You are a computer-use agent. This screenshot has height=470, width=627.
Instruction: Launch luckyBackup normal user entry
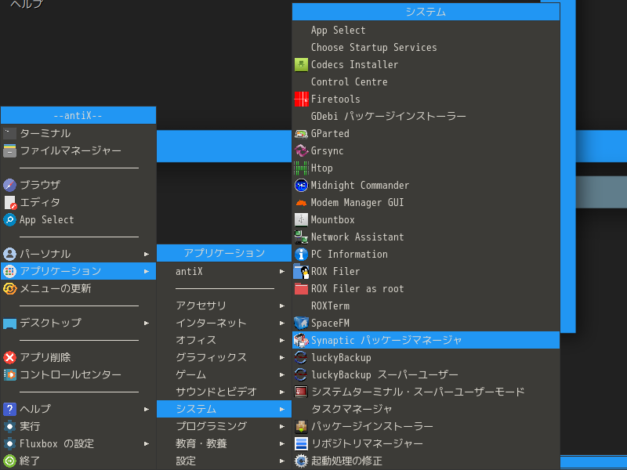click(426, 358)
